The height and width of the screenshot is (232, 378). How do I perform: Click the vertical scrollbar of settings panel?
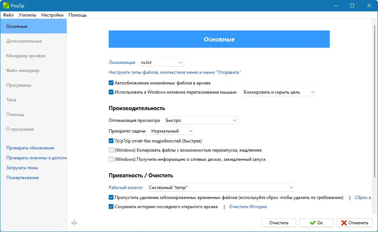(x=374, y=101)
